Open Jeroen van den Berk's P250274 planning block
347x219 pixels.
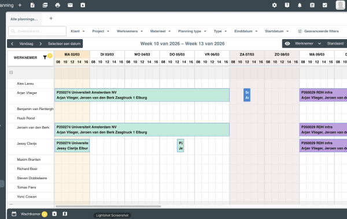pyautogui.click(x=142, y=130)
